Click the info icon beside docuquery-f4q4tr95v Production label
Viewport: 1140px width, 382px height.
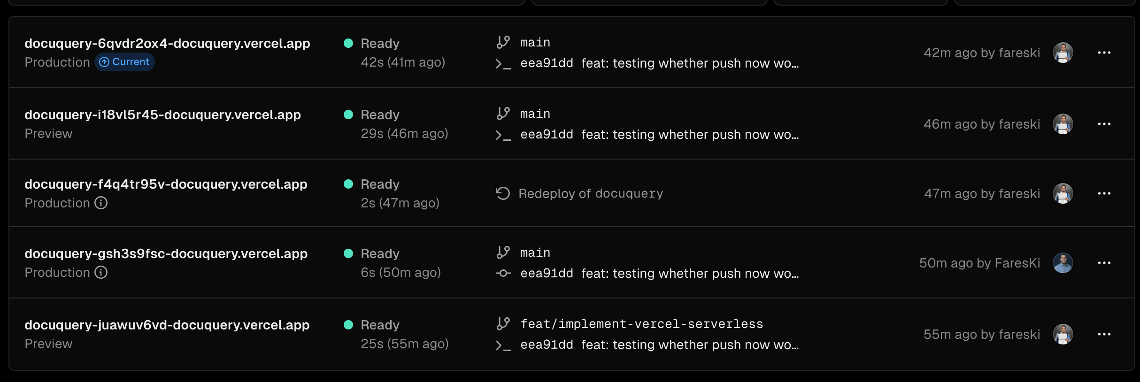(101, 203)
